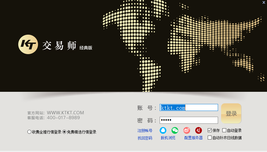The height and width of the screenshot is (152, 267).
Task: Click the WWW.KTKT.COM website text
Action: [x=65, y=113]
